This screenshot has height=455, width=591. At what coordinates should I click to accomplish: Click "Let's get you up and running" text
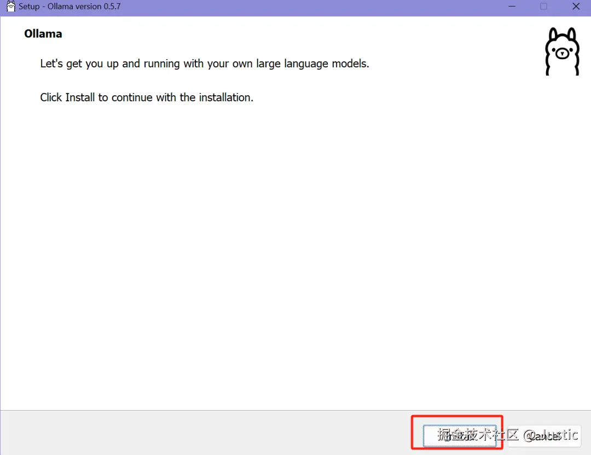pos(205,64)
